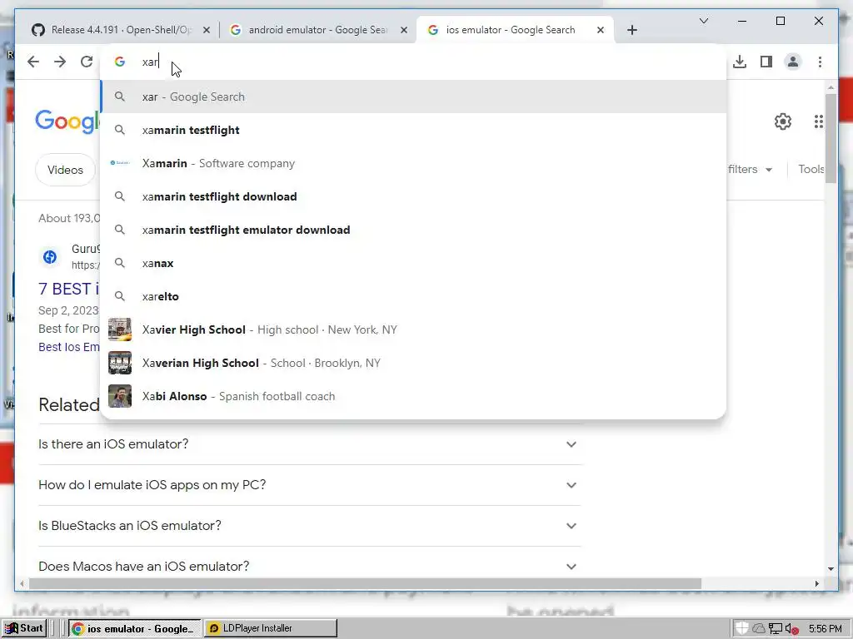
Task: Expand 'Is BlueStacks an iOS emulator?'
Action: 309,526
